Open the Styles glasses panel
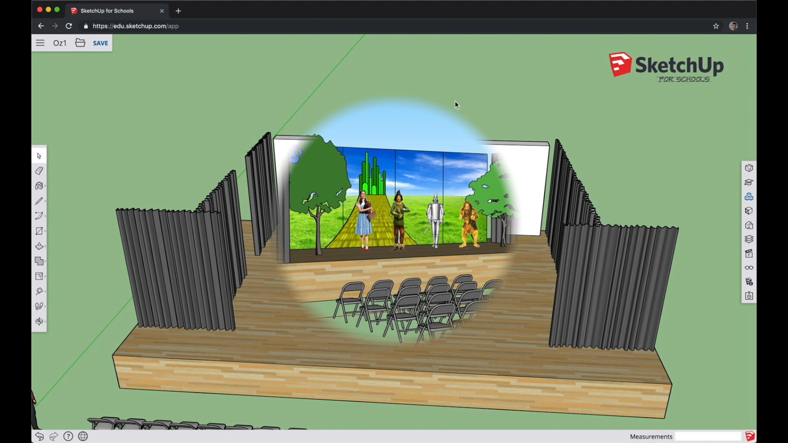The height and width of the screenshot is (443, 788). click(749, 268)
